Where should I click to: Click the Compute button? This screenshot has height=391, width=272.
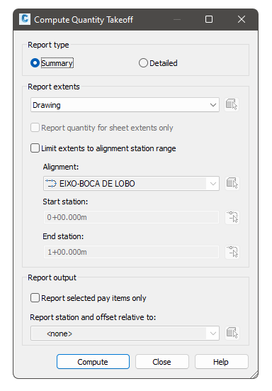pos(93,362)
